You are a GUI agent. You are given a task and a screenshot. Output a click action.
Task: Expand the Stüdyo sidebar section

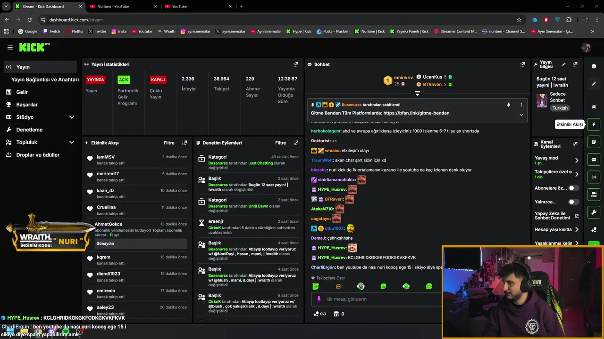click(72, 117)
